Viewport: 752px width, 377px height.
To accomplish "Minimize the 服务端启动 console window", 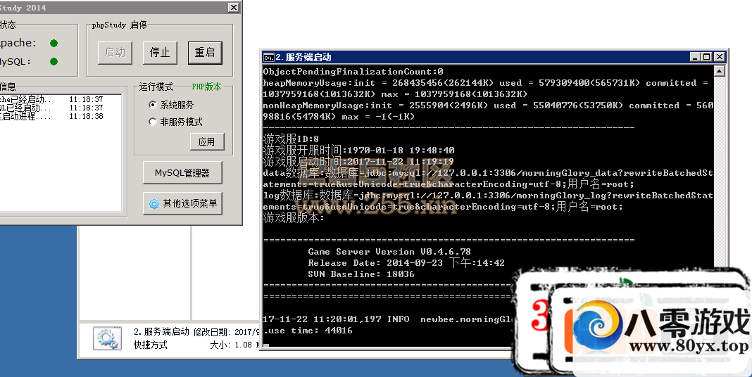I will (695, 57).
